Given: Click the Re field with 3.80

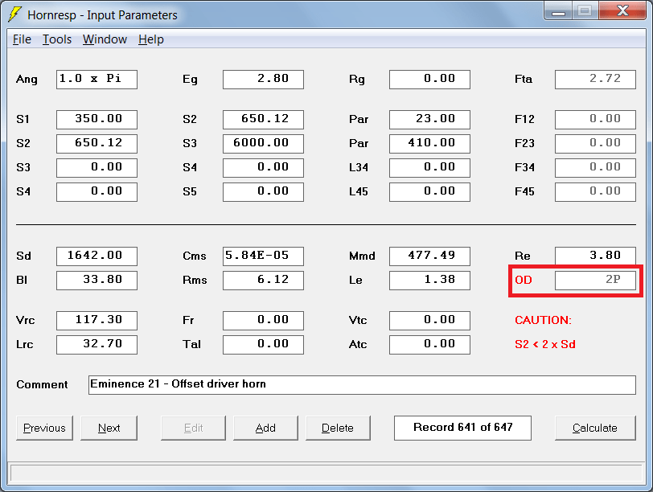Looking at the screenshot, I should click(595, 256).
